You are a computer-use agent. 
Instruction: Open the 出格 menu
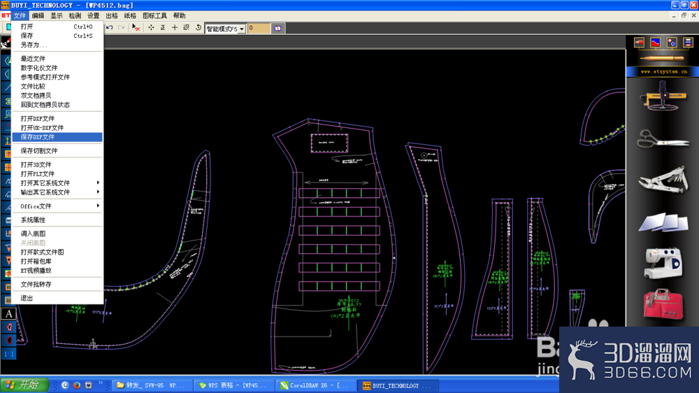pyautogui.click(x=111, y=15)
